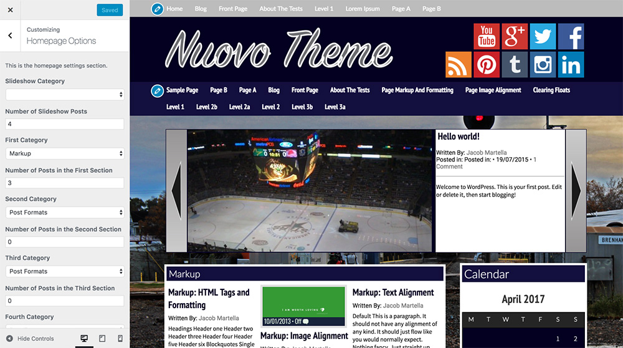Advance slideshow with the right arrow
The width and height of the screenshot is (623, 348).
pos(576,190)
